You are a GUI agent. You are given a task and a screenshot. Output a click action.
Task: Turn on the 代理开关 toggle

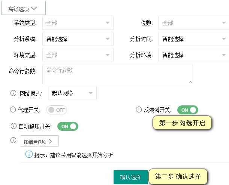click(57, 110)
